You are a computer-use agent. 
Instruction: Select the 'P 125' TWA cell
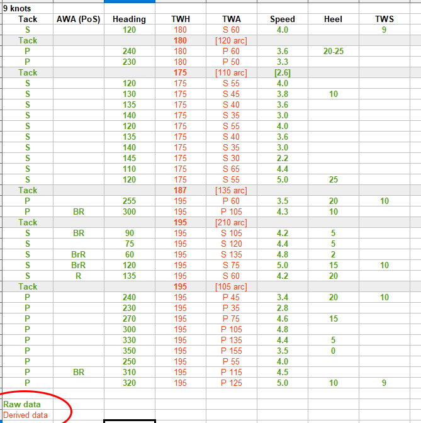232,383
